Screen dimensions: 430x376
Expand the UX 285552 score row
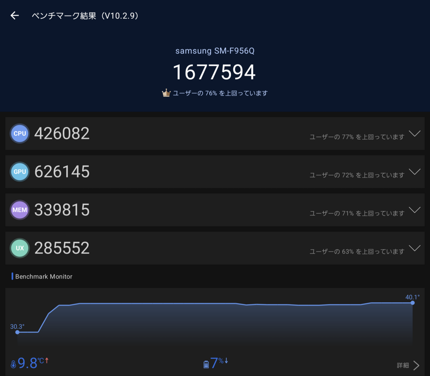coord(215,248)
